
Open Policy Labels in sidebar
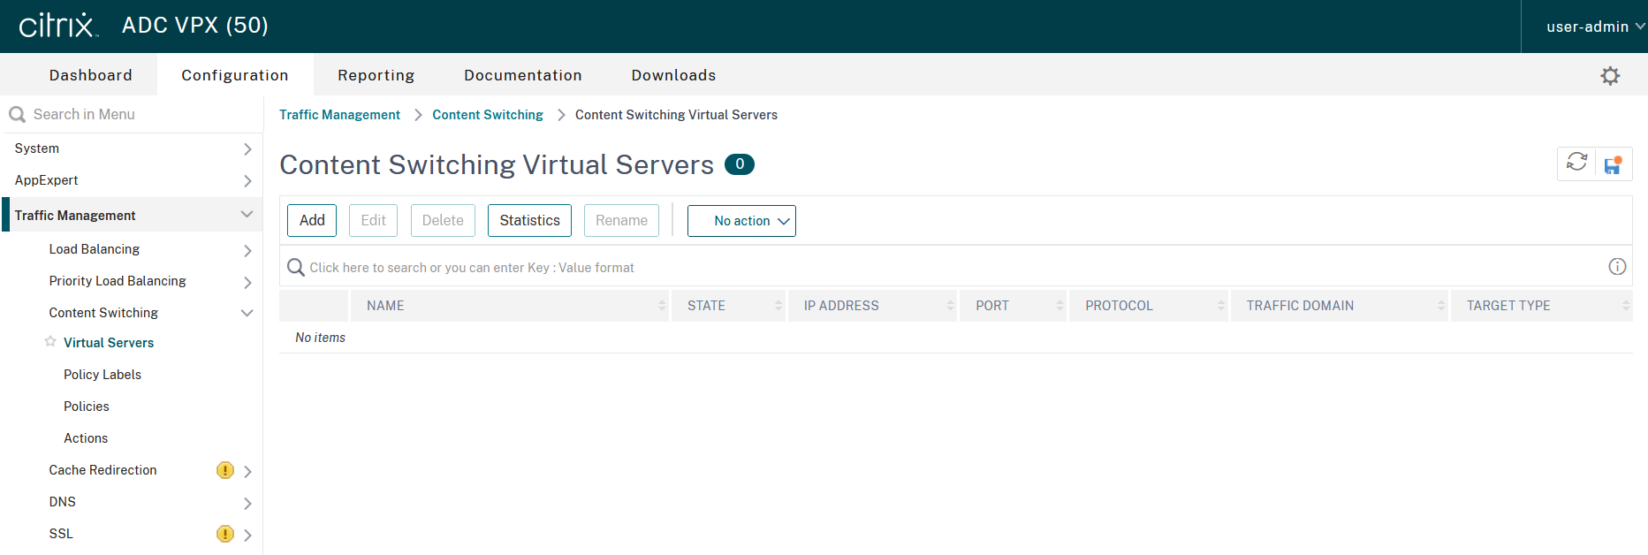pyautogui.click(x=103, y=375)
